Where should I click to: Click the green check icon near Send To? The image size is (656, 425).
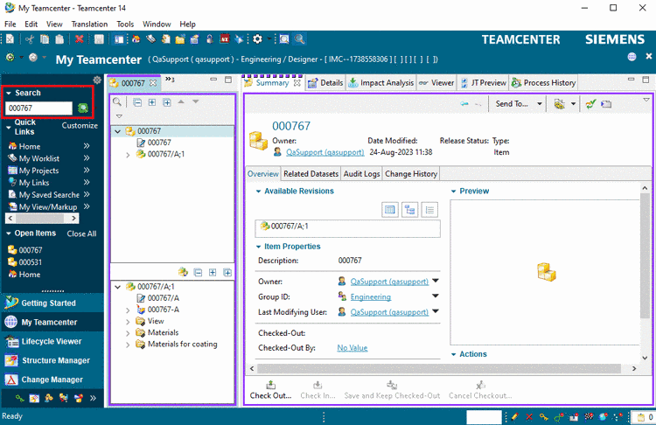click(590, 104)
